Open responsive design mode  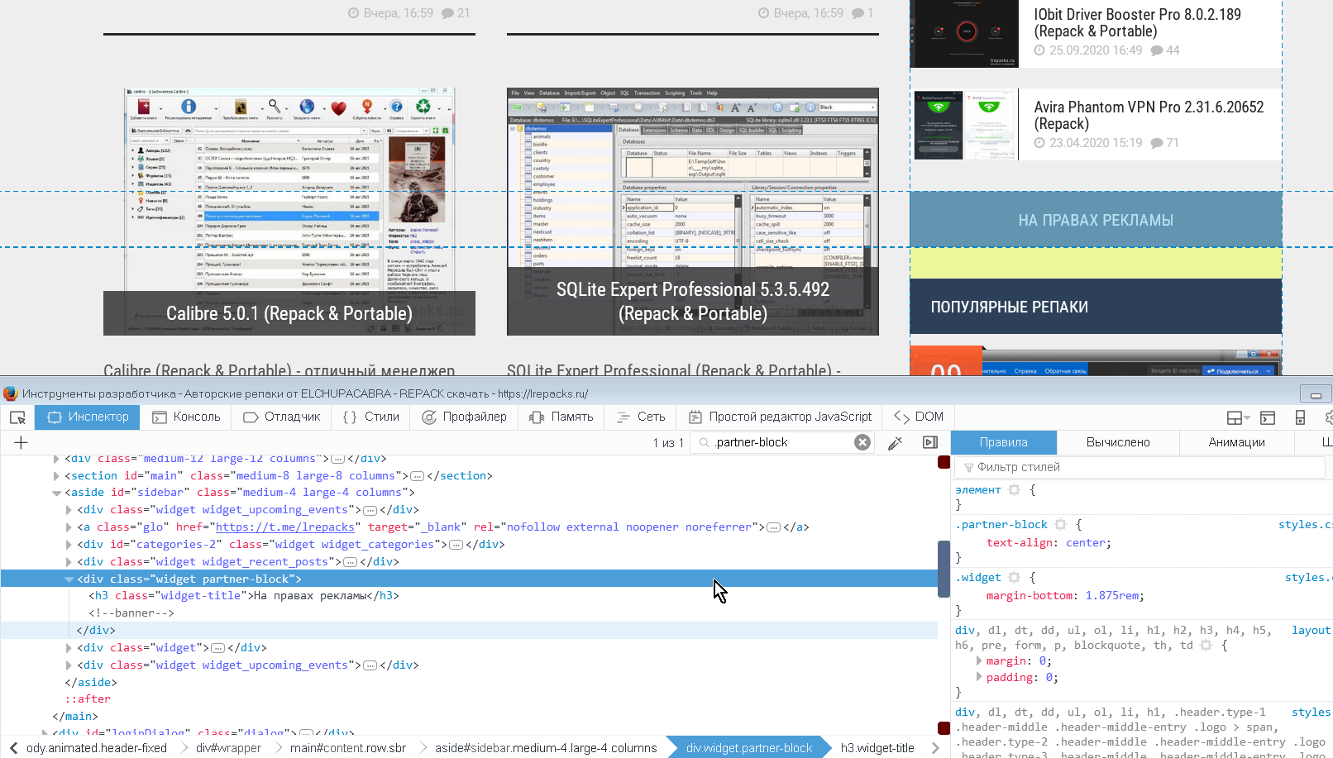click(1301, 417)
